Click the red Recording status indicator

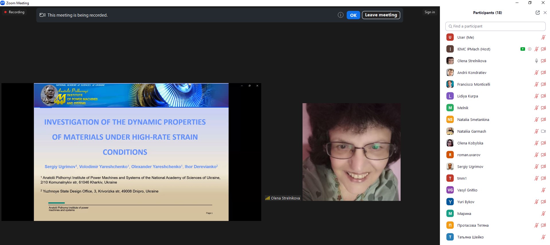[14, 12]
